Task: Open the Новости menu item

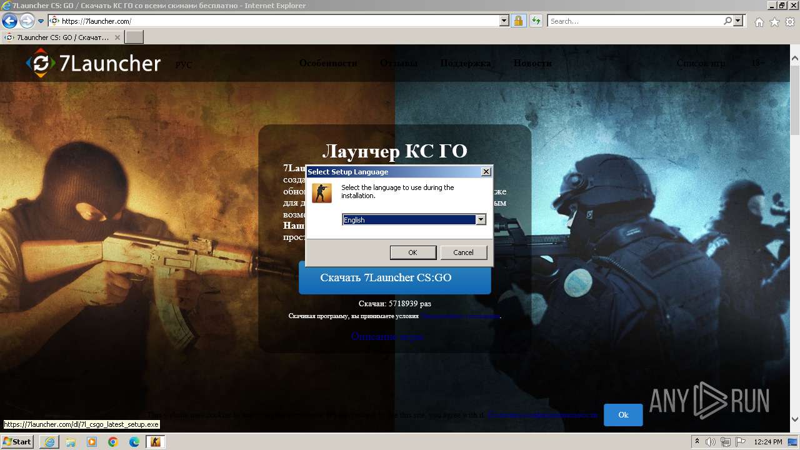Action: (x=532, y=63)
